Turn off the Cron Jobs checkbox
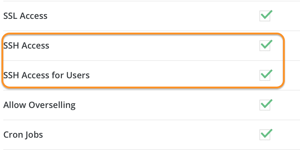The image size is (300, 150). click(265, 135)
